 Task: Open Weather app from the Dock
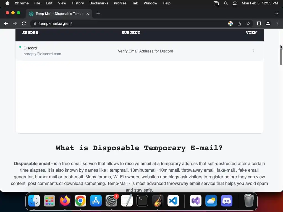pyautogui.click(x=211, y=201)
